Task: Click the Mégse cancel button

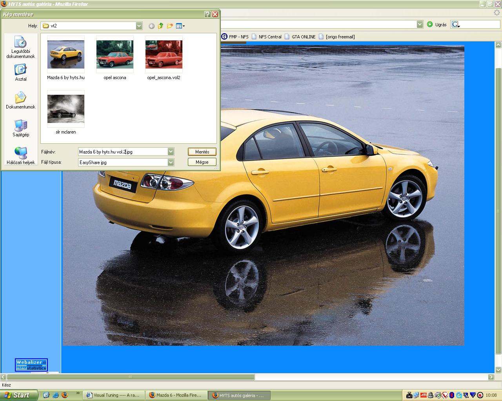Action: pos(202,162)
